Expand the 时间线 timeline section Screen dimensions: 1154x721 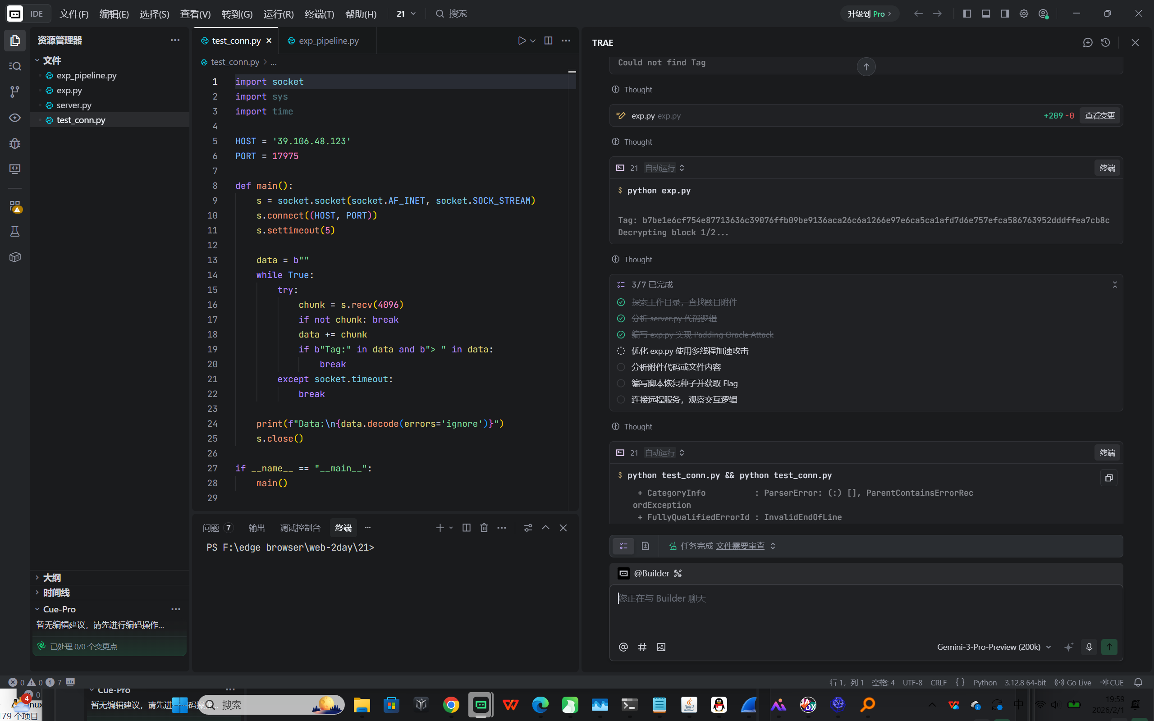pyautogui.click(x=56, y=592)
